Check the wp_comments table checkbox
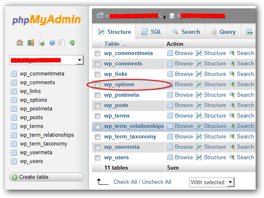The width and height of the screenshot is (264, 198). pos(97,64)
